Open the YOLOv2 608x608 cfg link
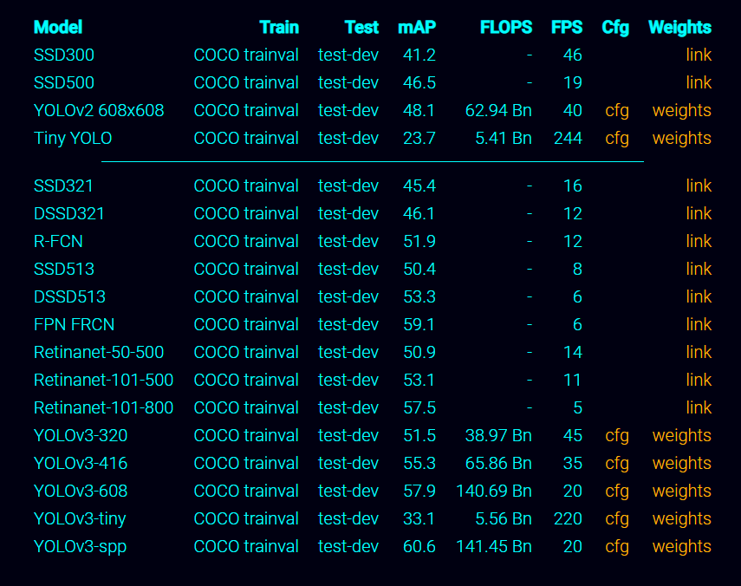Screen dimensions: 741x586 pyautogui.click(x=617, y=111)
